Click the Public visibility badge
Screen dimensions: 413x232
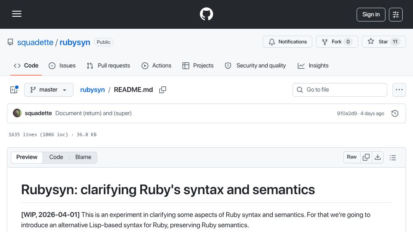click(104, 42)
